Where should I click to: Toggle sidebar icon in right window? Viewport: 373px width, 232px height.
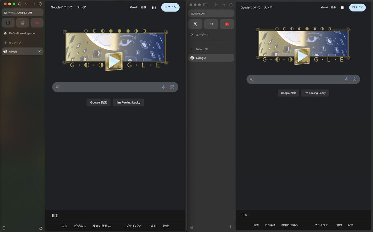point(205,5)
